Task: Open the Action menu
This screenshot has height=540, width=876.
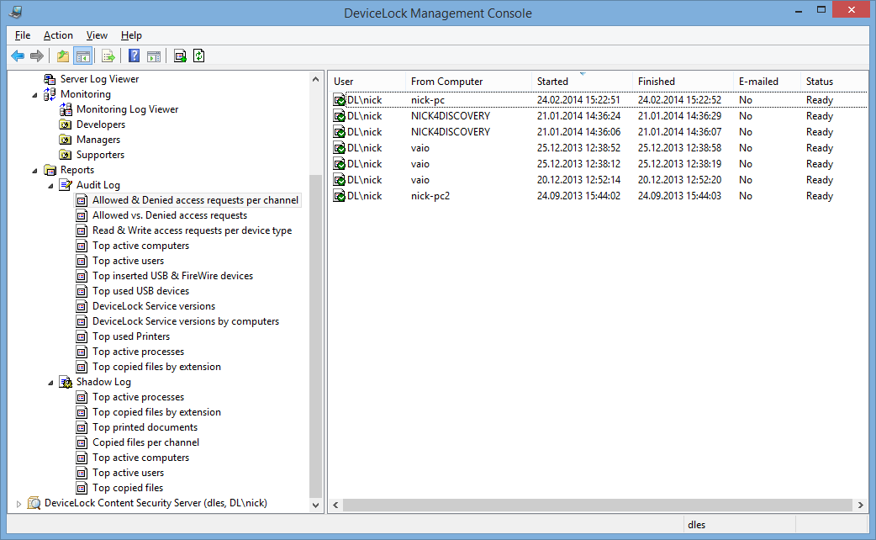Action: 58,35
